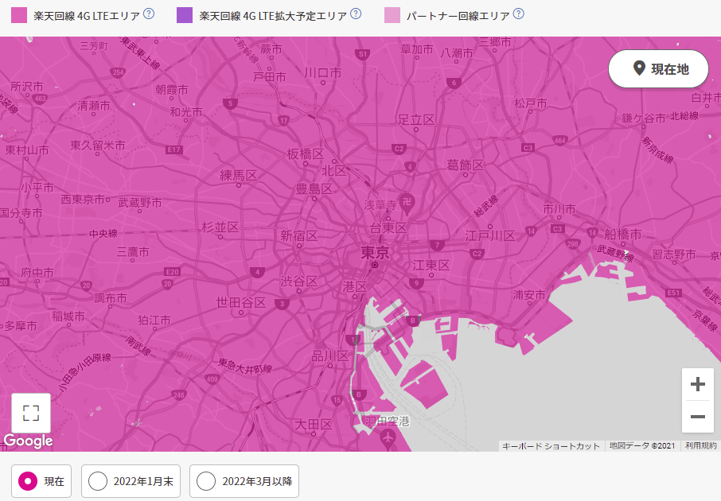Click the 現在地 current location button
721x501 pixels.
(658, 69)
